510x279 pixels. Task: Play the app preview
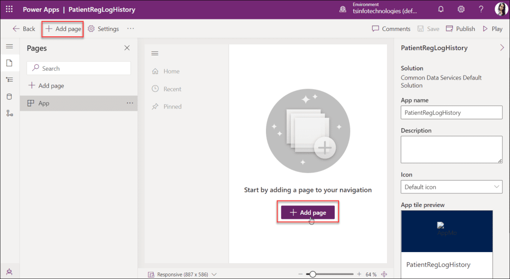point(493,29)
